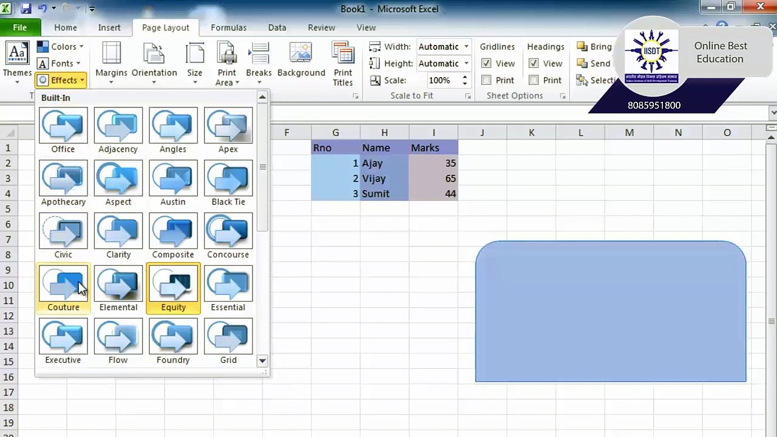Select row header 17

click(8, 392)
